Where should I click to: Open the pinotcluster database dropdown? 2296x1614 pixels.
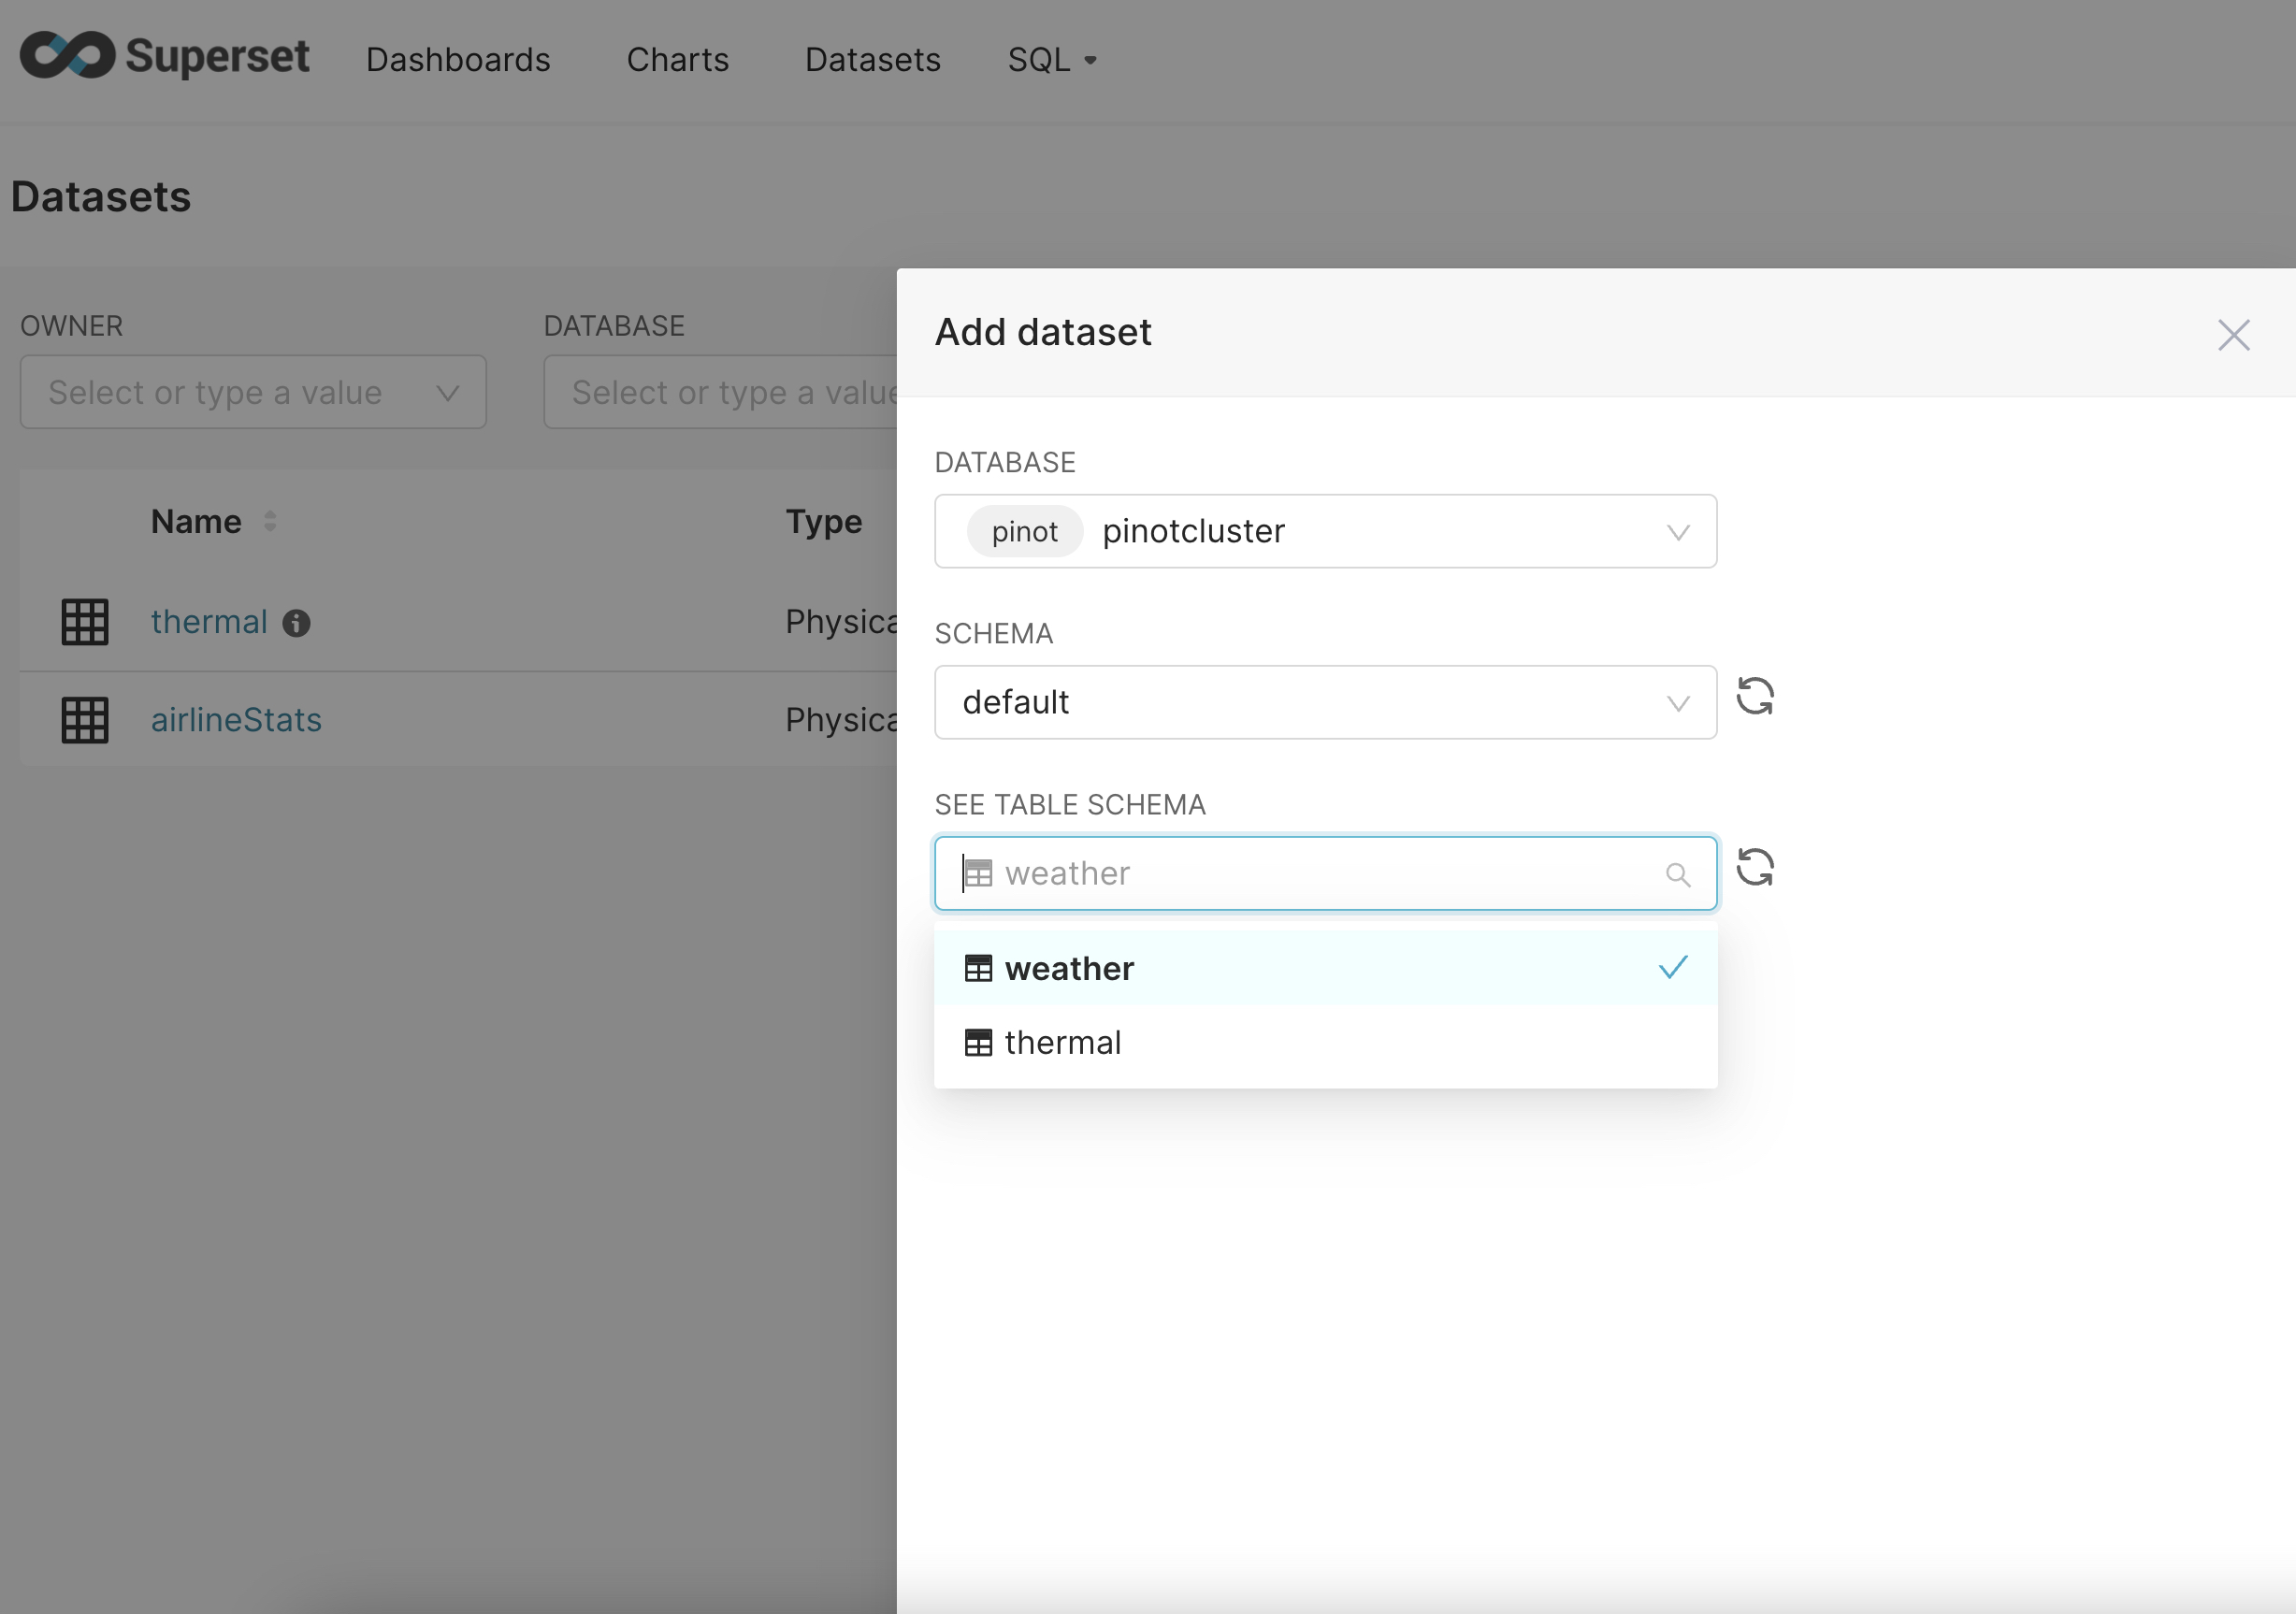pyautogui.click(x=1324, y=531)
